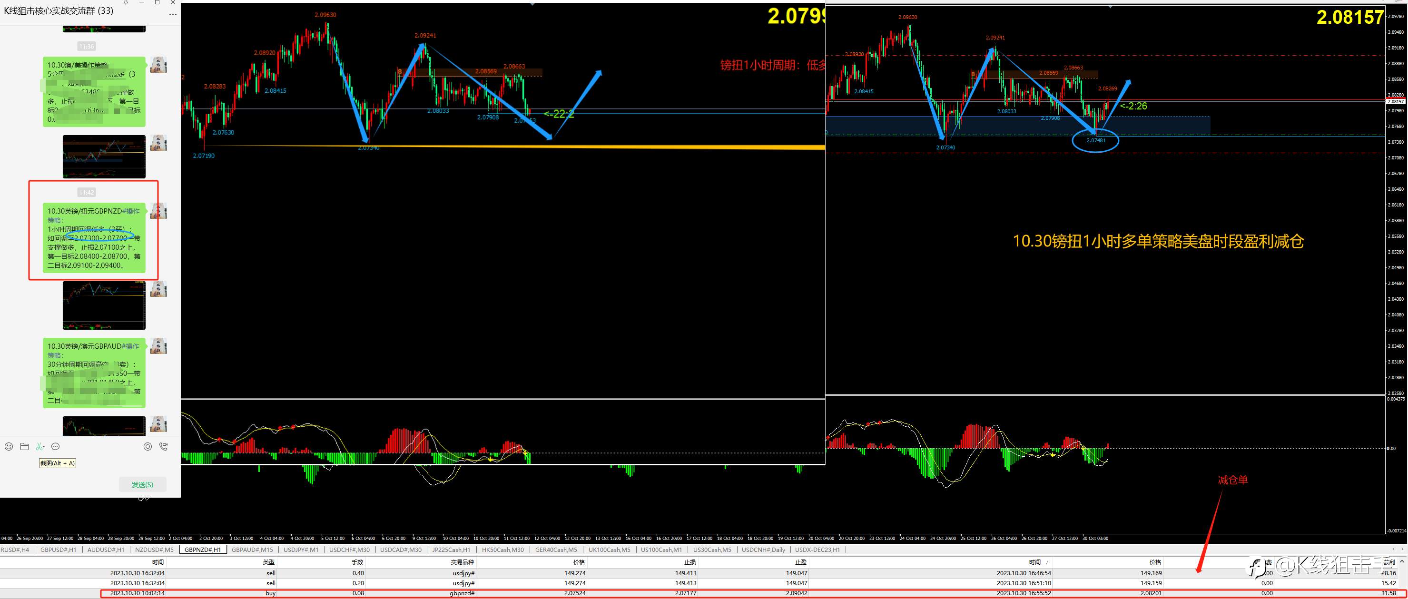Click the close time 2023.10.30 16:55:52
Screen dimensions: 1408x599
pos(1024,593)
